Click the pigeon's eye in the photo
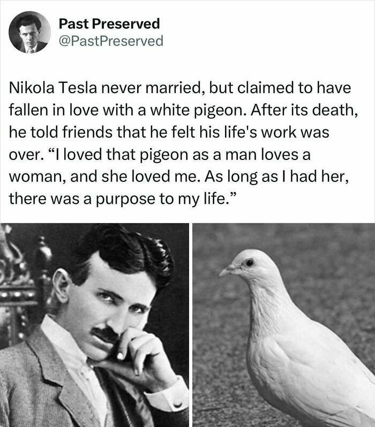The width and height of the screenshot is (375, 427). click(250, 262)
